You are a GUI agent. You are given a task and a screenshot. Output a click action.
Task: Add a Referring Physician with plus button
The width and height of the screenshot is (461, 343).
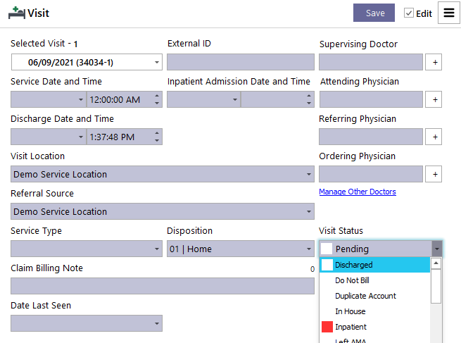click(434, 137)
